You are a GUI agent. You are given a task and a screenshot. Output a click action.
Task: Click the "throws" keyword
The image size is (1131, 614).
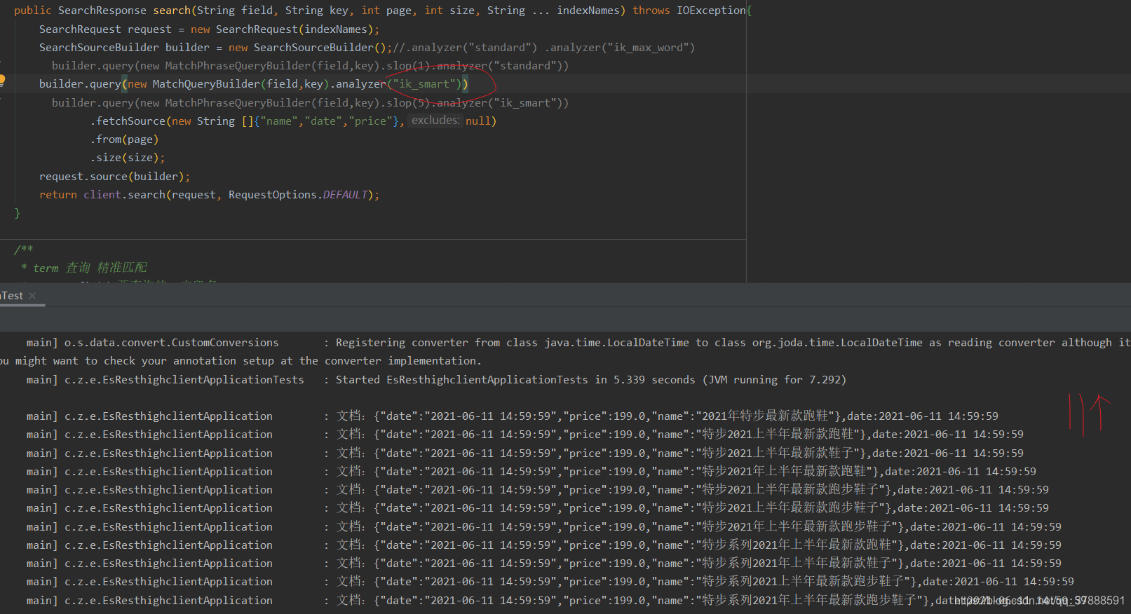(651, 11)
